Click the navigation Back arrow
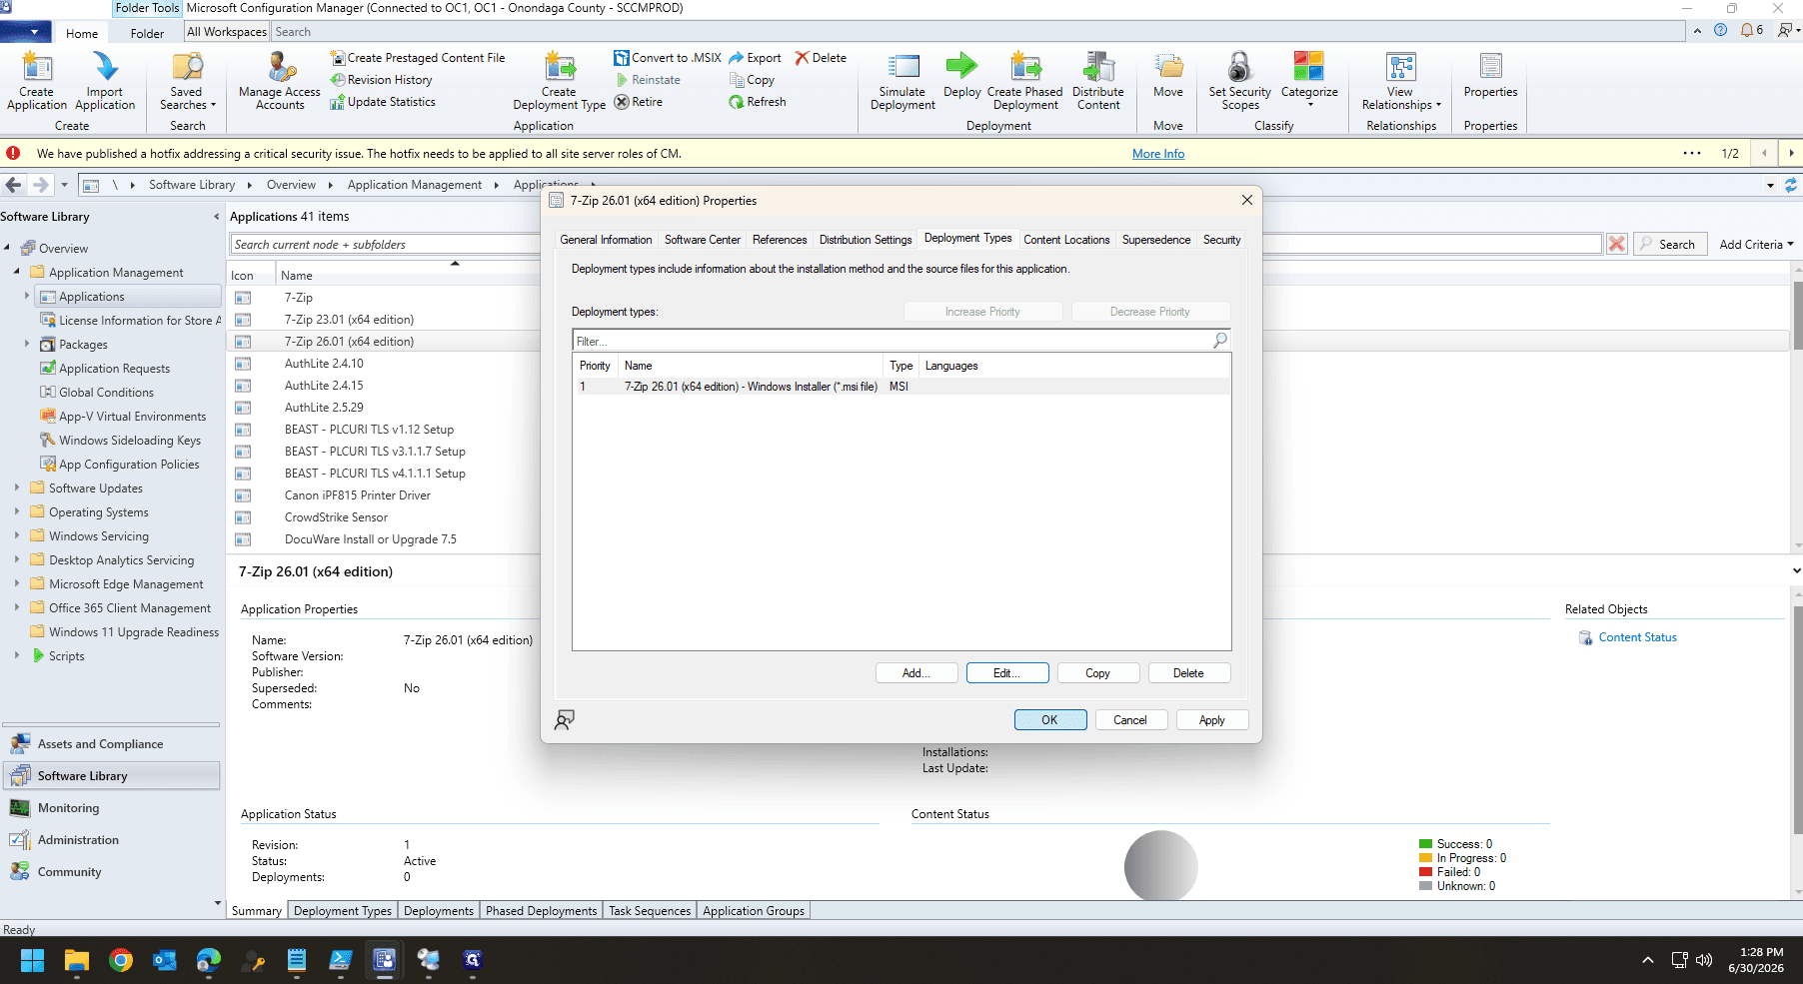 [14, 185]
